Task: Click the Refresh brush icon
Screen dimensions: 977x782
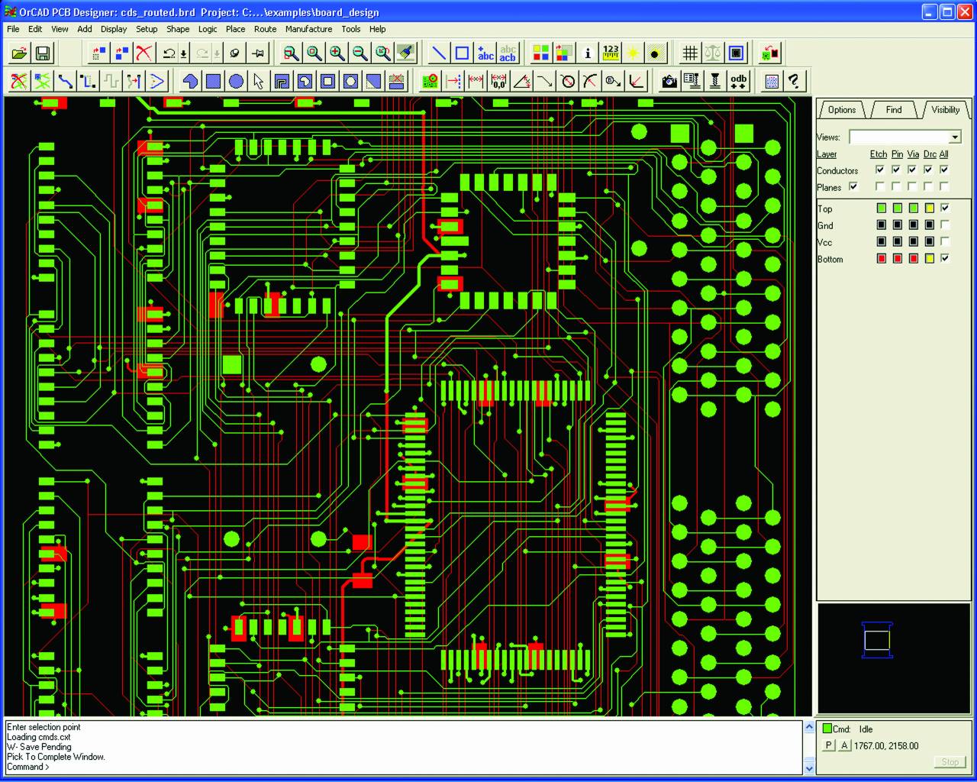Action: click(x=406, y=53)
